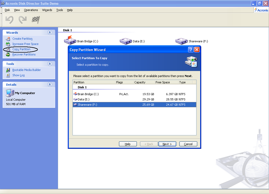
Task: Click the checkered Commit flag icon
Action: (36, 20)
